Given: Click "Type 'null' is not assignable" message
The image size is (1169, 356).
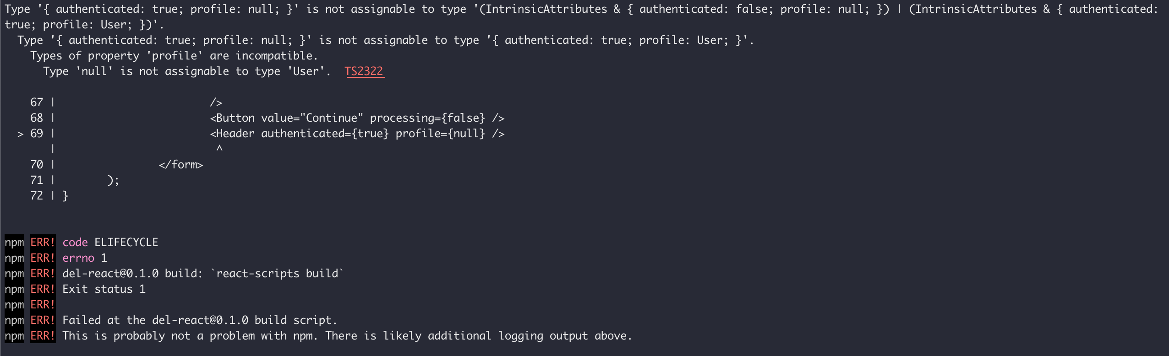Looking at the screenshot, I should (x=187, y=71).
